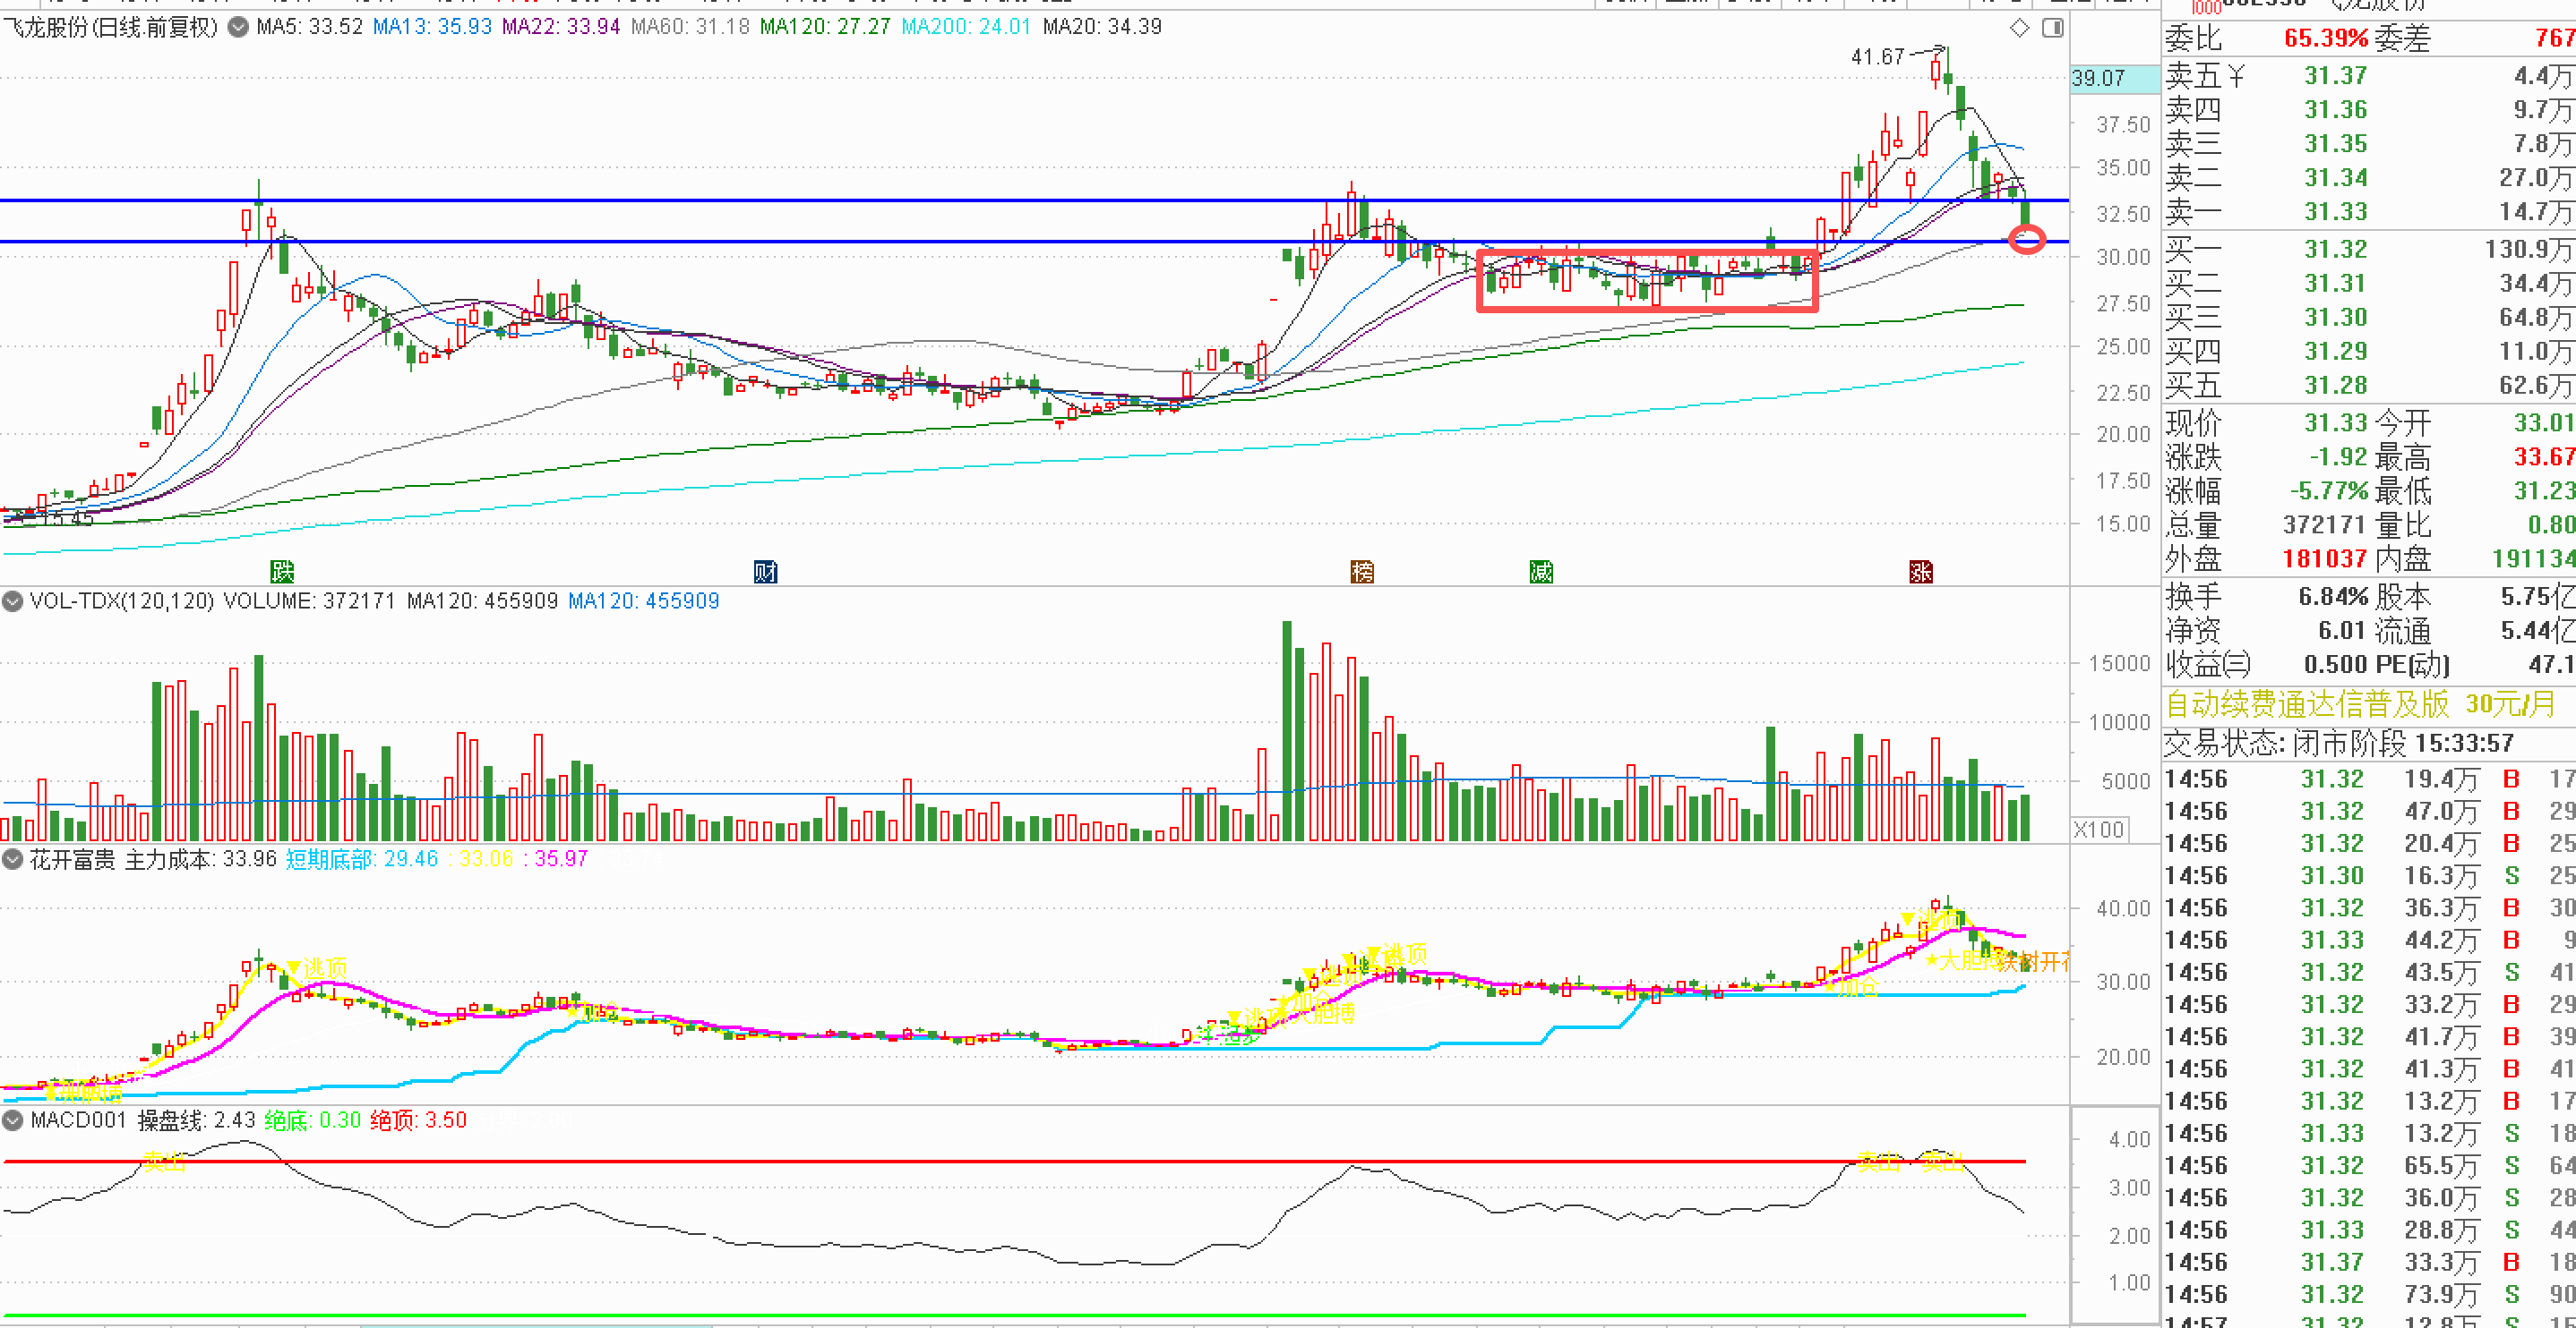Select the red ellipse annotation on chart
2576x1328 pixels.
(2027, 240)
